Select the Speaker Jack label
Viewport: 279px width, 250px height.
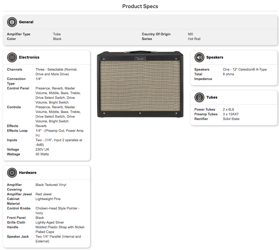pos(18,237)
